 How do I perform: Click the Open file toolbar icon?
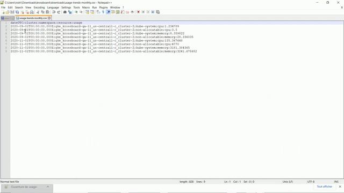coord(8,12)
